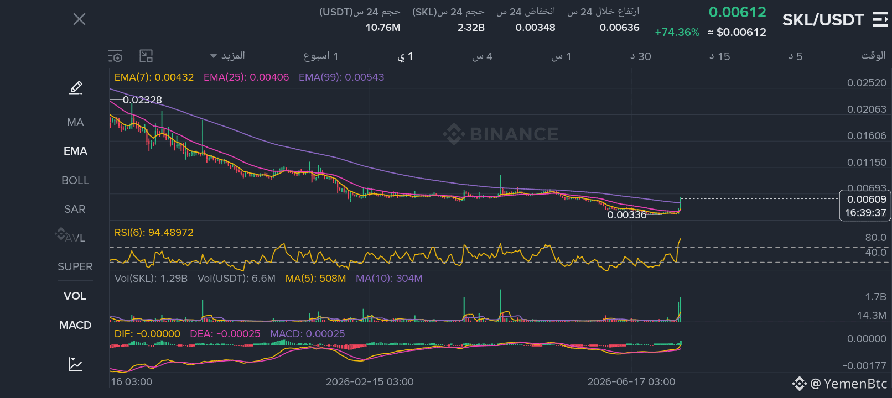892x398 pixels.
Task: Select the 1 ي daily timeframe
Action: click(x=405, y=56)
